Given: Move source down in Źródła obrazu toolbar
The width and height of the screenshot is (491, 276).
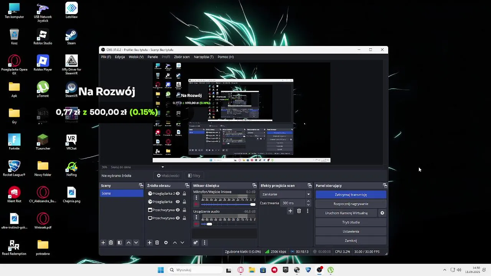Looking at the screenshot, I should 182,243.
